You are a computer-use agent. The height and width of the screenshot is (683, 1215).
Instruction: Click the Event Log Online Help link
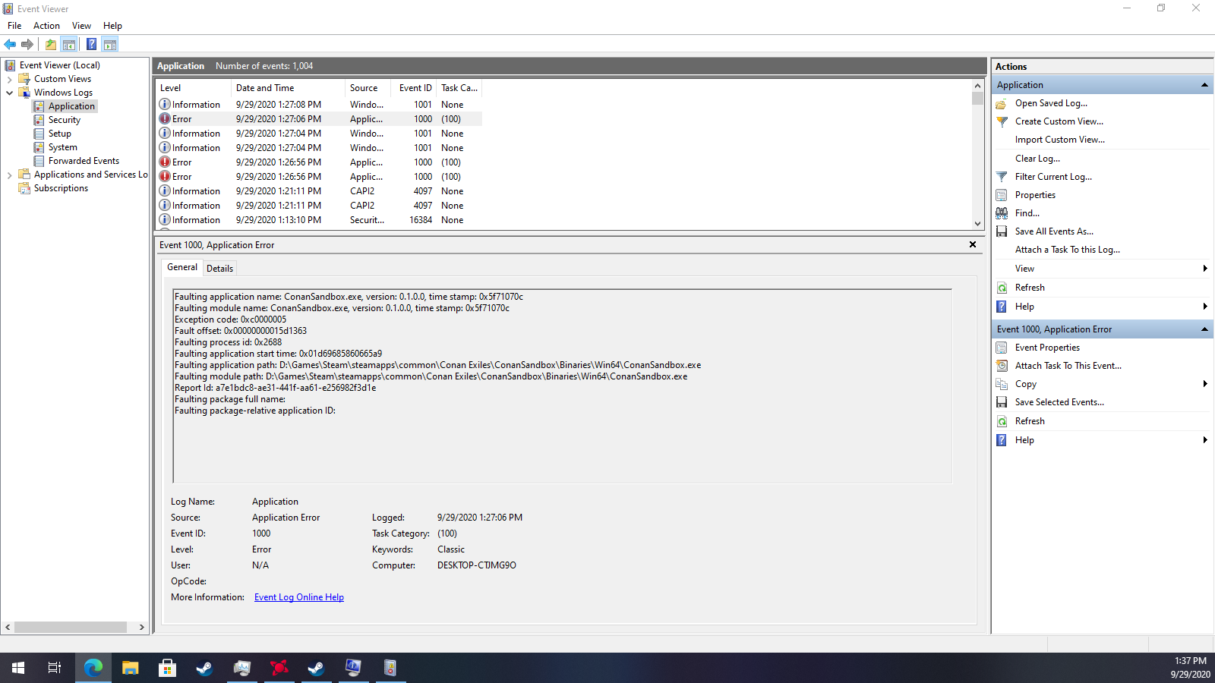coord(299,597)
